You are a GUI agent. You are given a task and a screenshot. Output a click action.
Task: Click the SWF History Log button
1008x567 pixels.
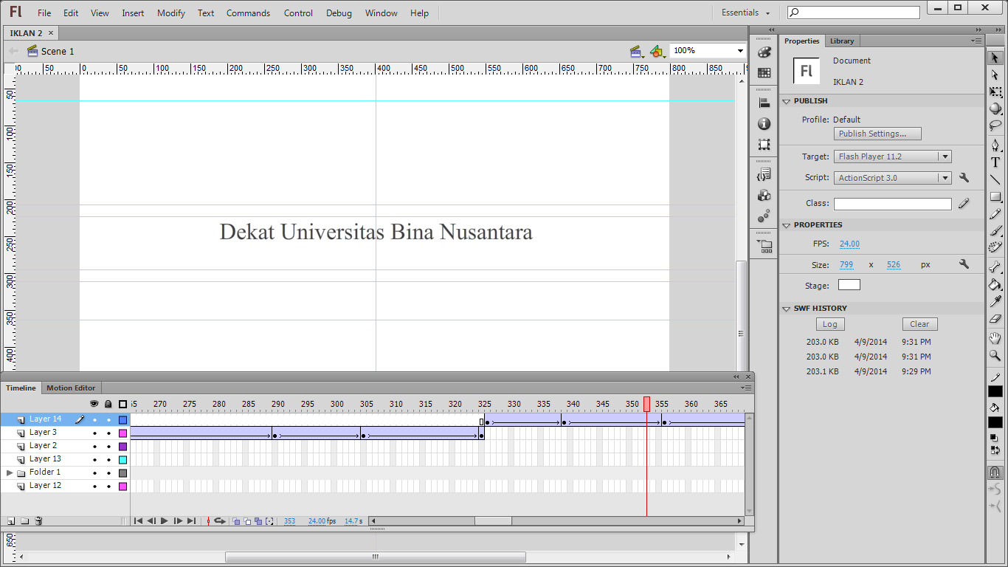tap(830, 324)
